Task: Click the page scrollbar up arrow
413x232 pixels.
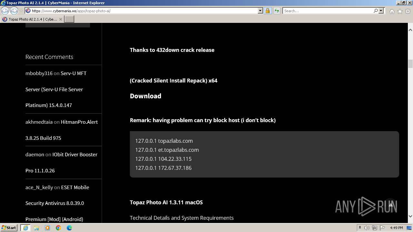Action: (x=410, y=30)
